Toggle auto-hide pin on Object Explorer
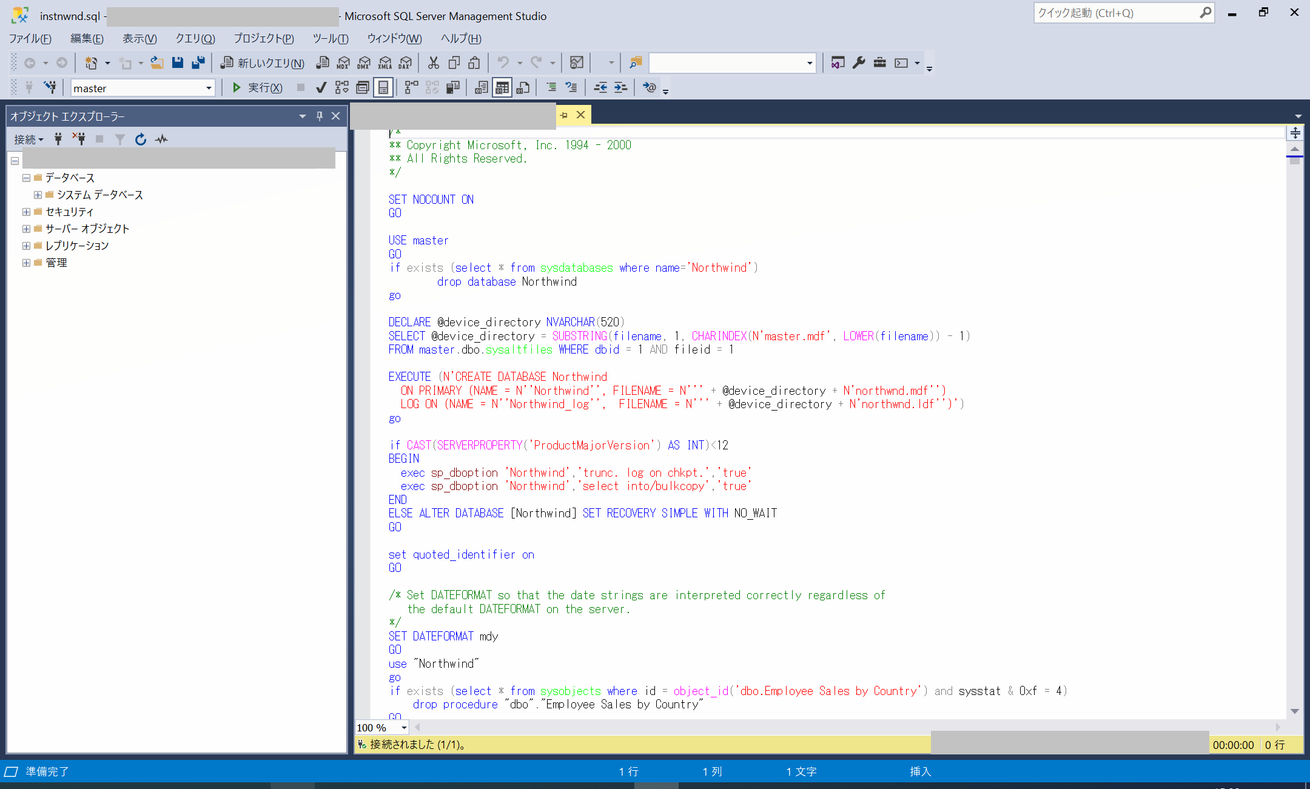The width and height of the screenshot is (1310, 789). [320, 116]
